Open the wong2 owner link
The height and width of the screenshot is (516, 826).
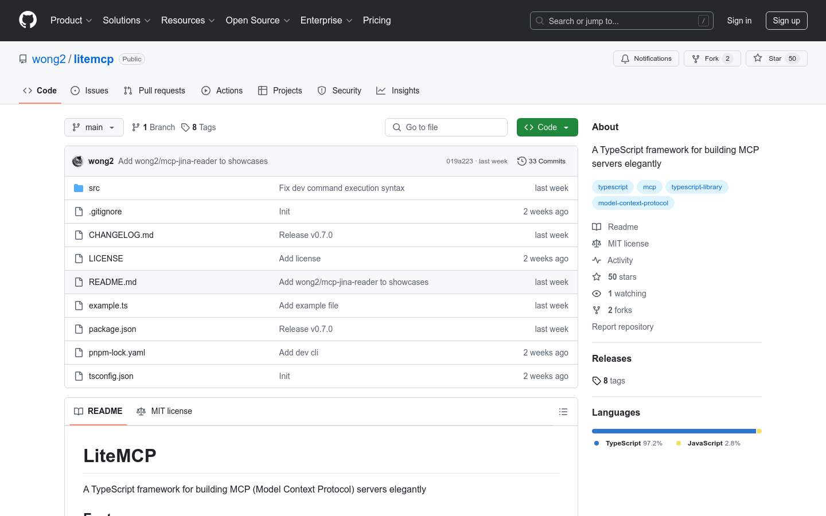click(49, 59)
